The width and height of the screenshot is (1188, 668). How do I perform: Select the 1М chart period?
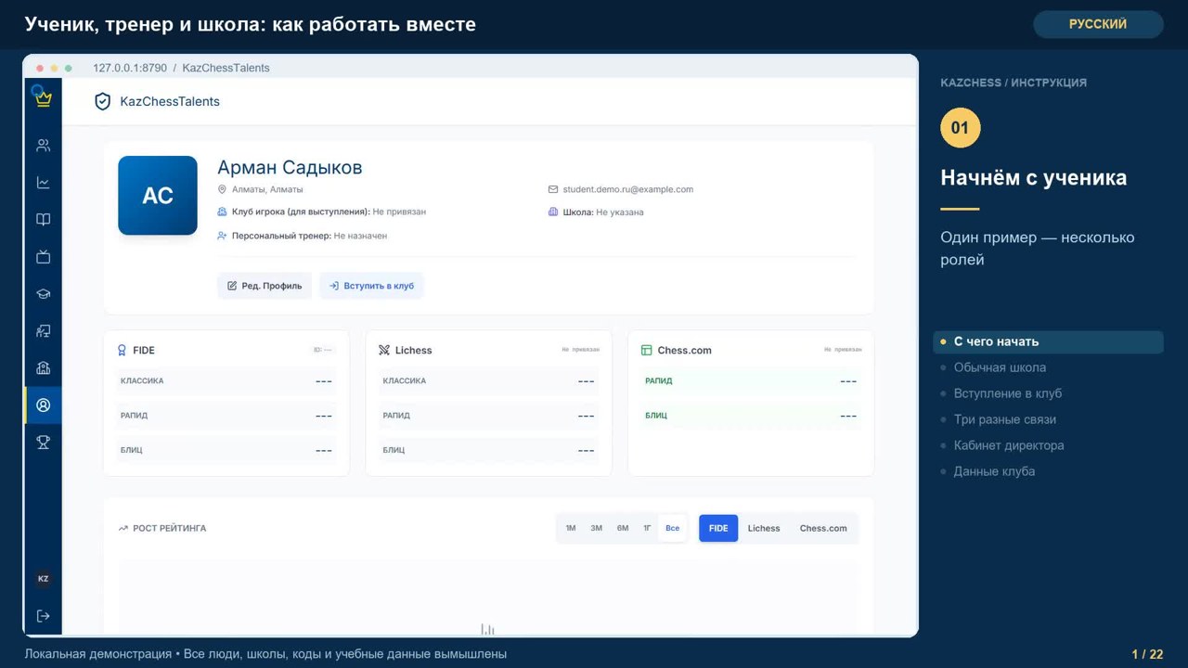(571, 529)
